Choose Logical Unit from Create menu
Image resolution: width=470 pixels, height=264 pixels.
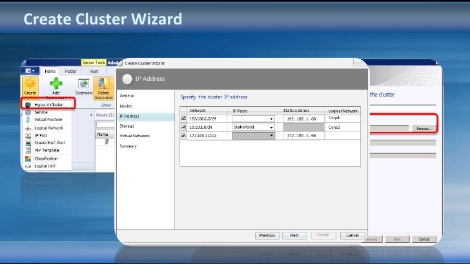[45, 166]
